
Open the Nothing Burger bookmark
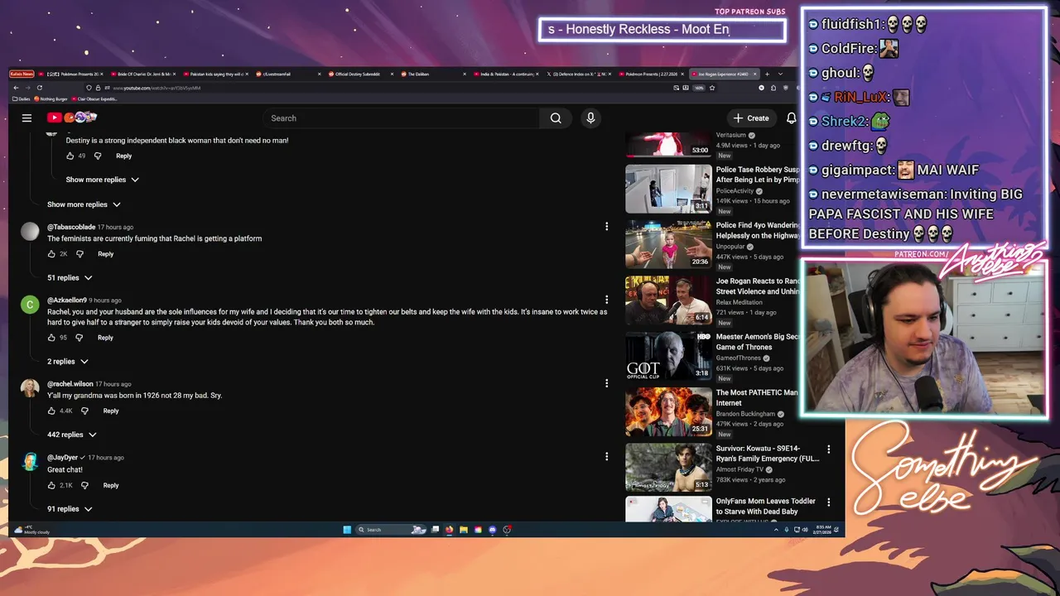51,99
